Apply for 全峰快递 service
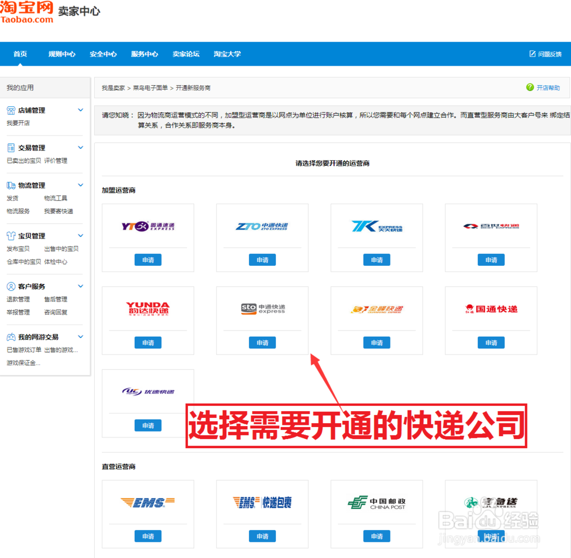This screenshot has width=571, height=558. pyautogui.click(x=376, y=342)
